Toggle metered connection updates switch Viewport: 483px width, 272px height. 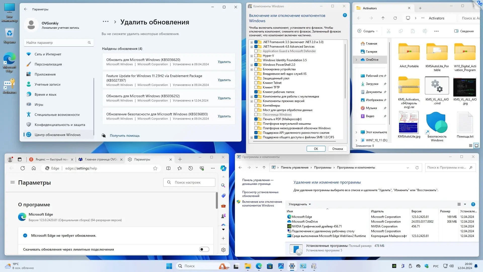(x=204, y=249)
